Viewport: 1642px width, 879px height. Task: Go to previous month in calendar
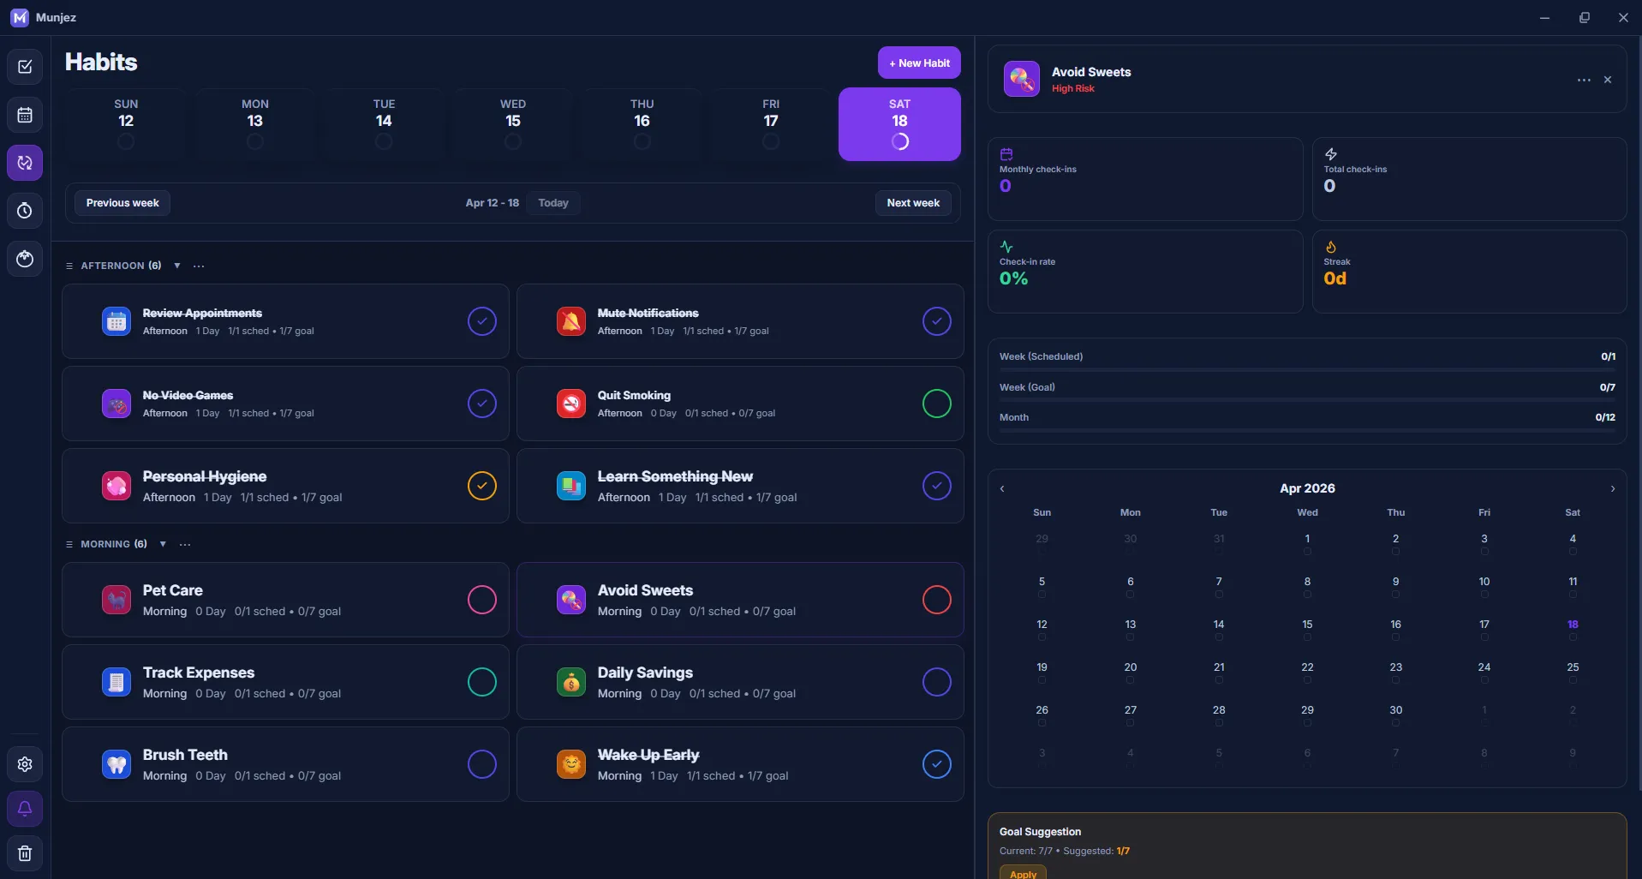click(x=1002, y=488)
